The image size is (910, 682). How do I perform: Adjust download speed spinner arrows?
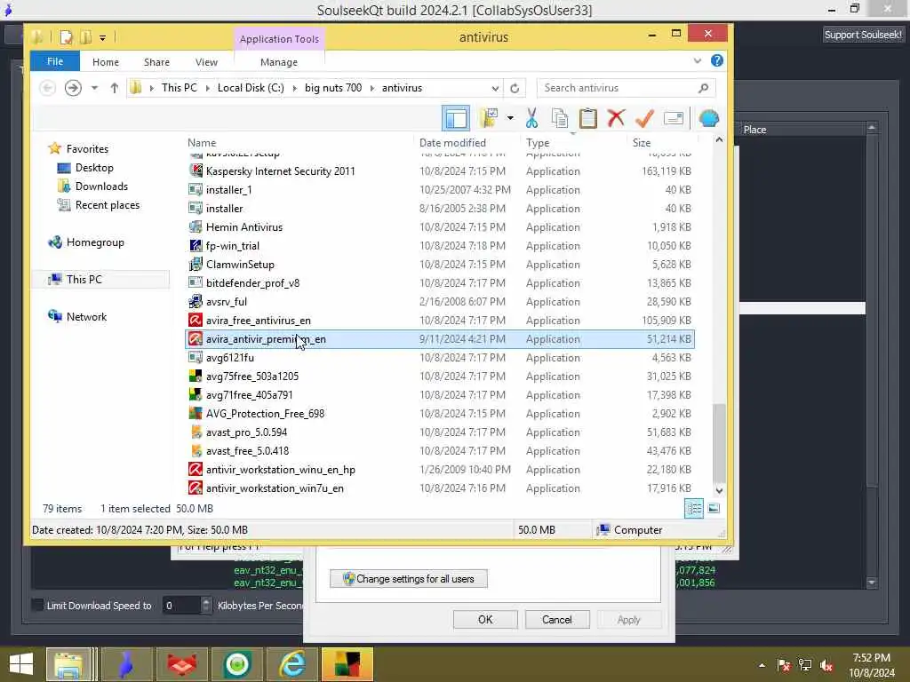tap(206, 606)
